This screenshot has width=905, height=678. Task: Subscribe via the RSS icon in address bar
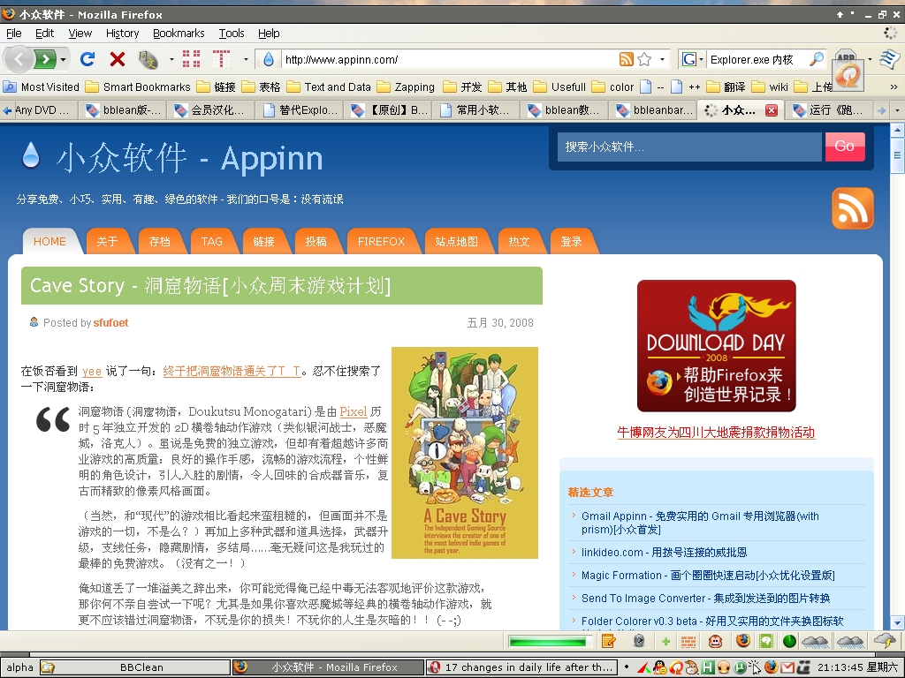(x=627, y=59)
